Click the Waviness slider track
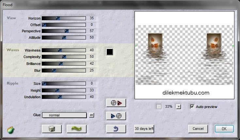Viewport: 240px width, 140px height. click(64, 50)
